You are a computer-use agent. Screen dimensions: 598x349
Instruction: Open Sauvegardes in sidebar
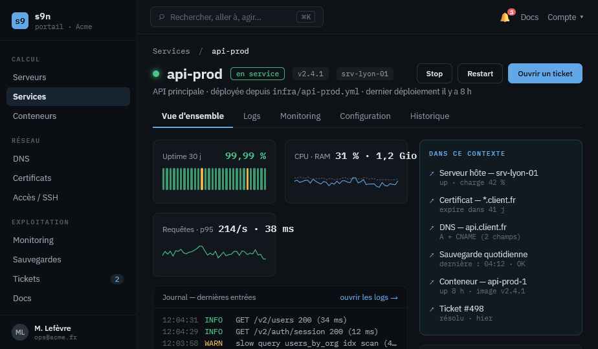[68, 260]
